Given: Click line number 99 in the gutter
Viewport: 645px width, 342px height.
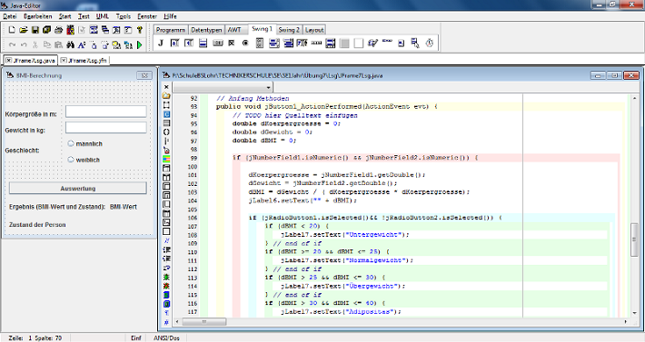Looking at the screenshot, I should tap(193, 158).
